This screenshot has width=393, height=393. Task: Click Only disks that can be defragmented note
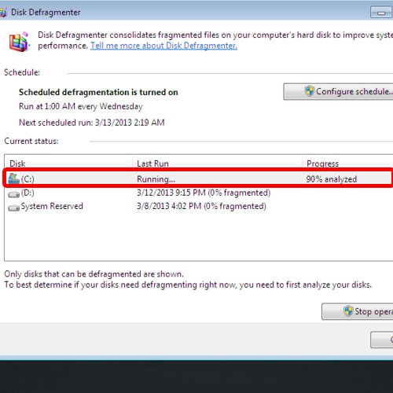(94, 274)
